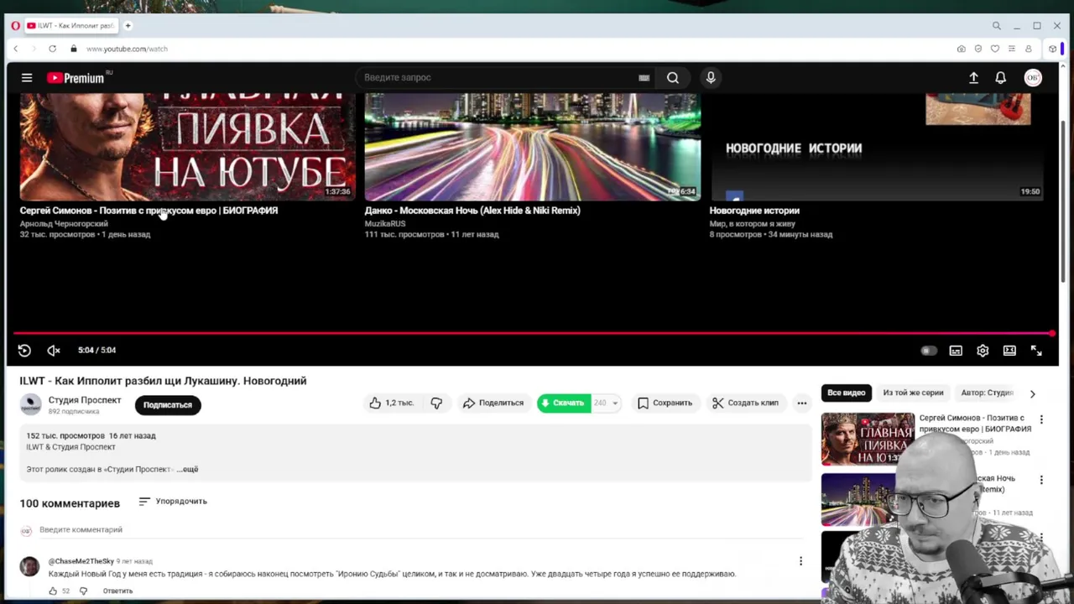Open the account avatar menu
This screenshot has height=604, width=1074.
[x=1033, y=78]
